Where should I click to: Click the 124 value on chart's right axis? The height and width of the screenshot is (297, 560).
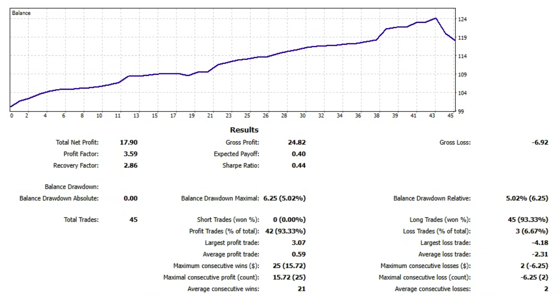click(x=462, y=20)
